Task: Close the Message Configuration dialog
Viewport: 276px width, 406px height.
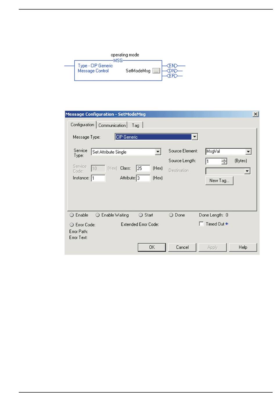Action: (x=255, y=114)
